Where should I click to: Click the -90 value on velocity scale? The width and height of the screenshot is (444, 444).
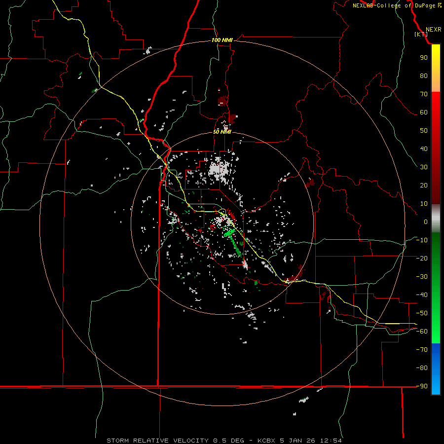pos(422,386)
